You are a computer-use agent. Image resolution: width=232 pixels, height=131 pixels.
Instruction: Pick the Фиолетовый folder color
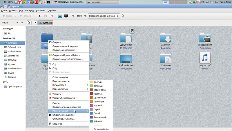point(99,117)
